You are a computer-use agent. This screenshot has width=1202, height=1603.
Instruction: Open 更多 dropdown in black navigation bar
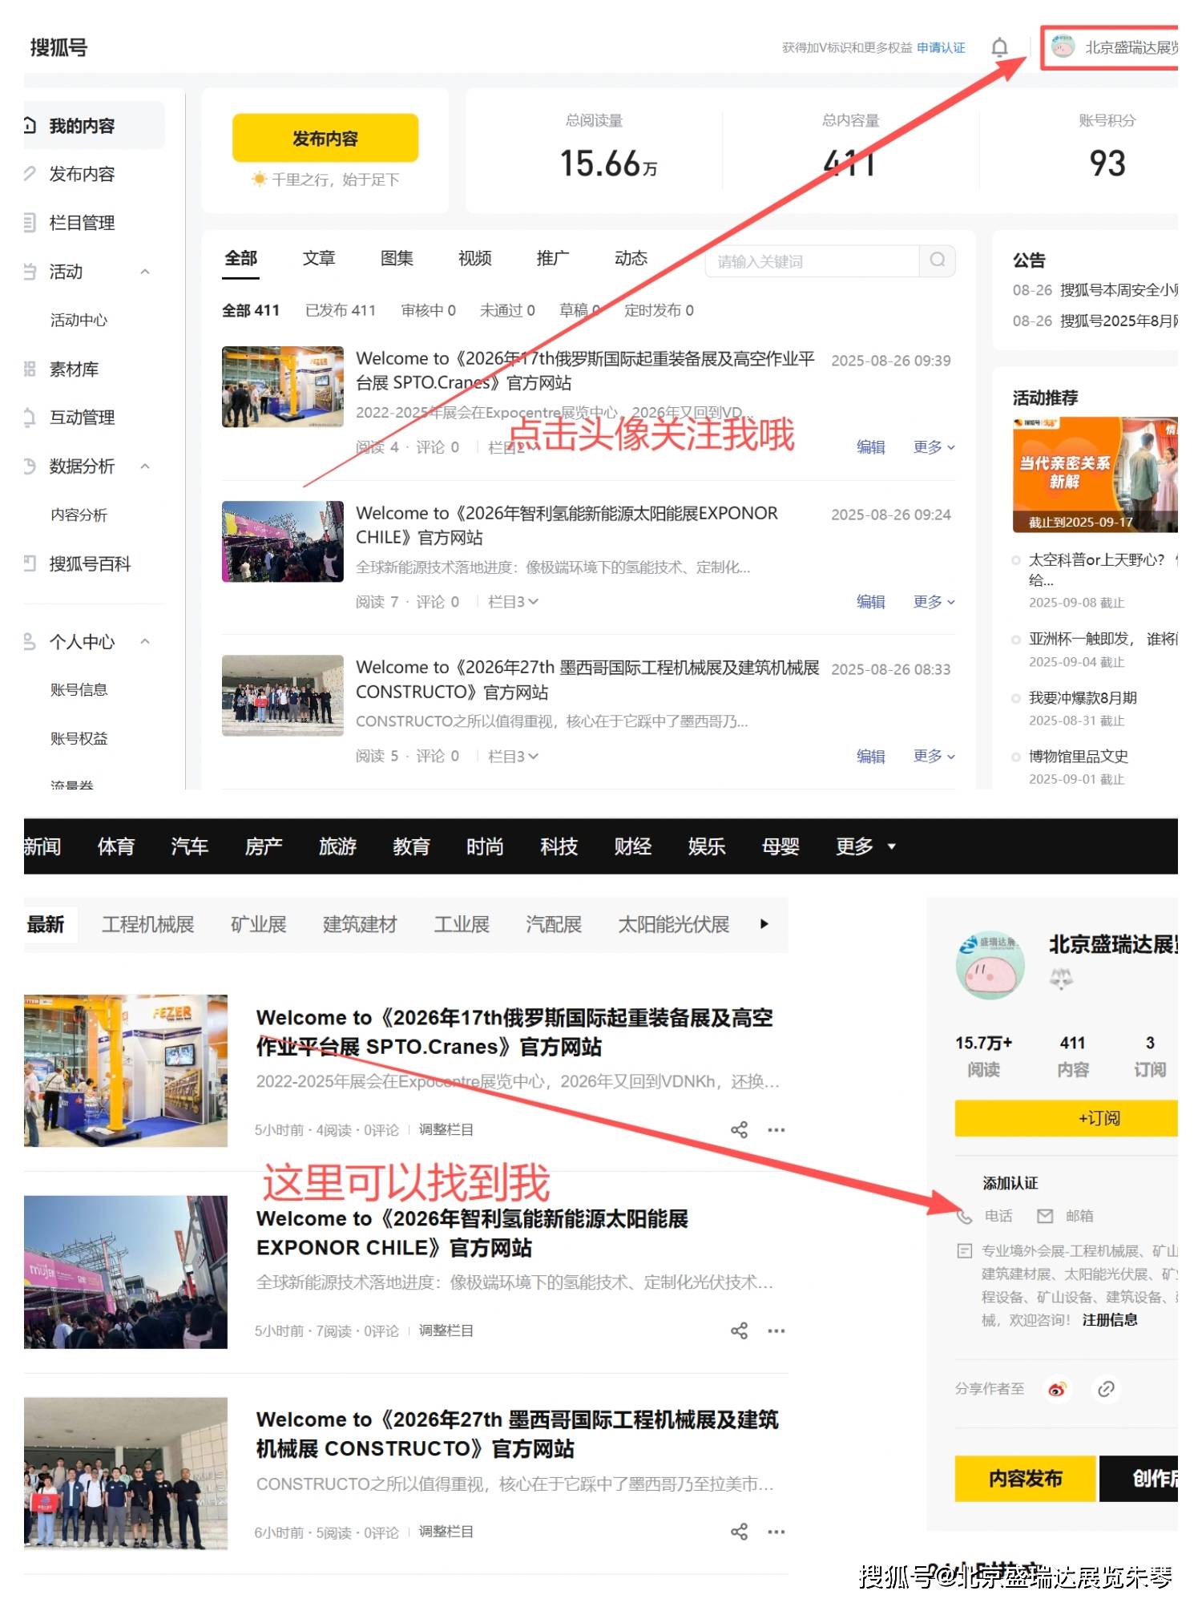pyautogui.click(x=865, y=846)
